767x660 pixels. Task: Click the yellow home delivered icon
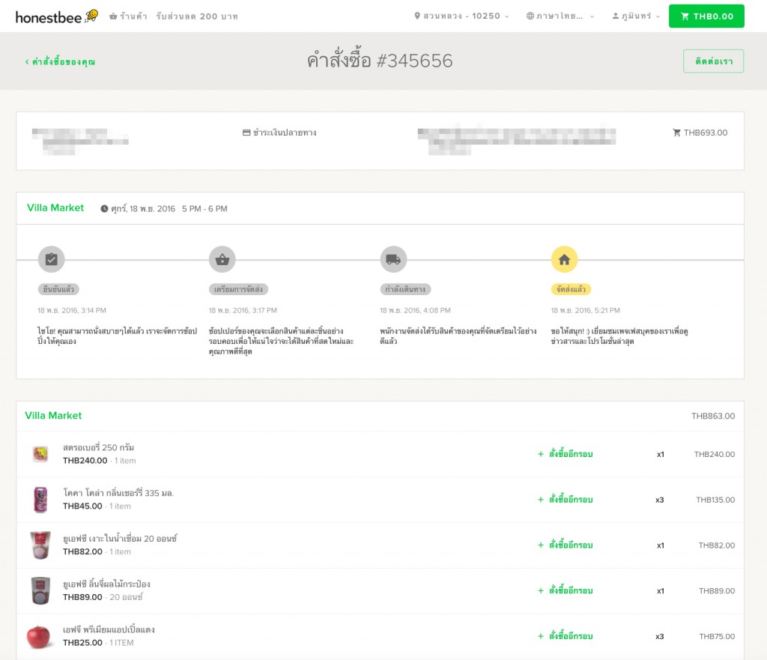(x=564, y=259)
